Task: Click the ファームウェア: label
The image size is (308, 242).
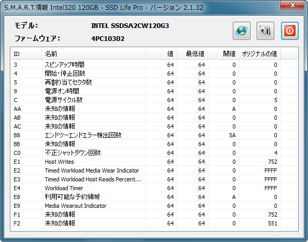Action: 37,38
